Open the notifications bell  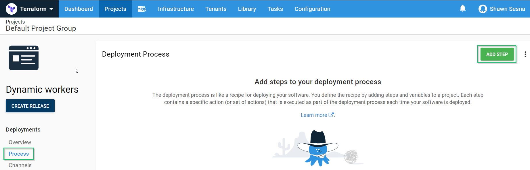click(x=462, y=8)
